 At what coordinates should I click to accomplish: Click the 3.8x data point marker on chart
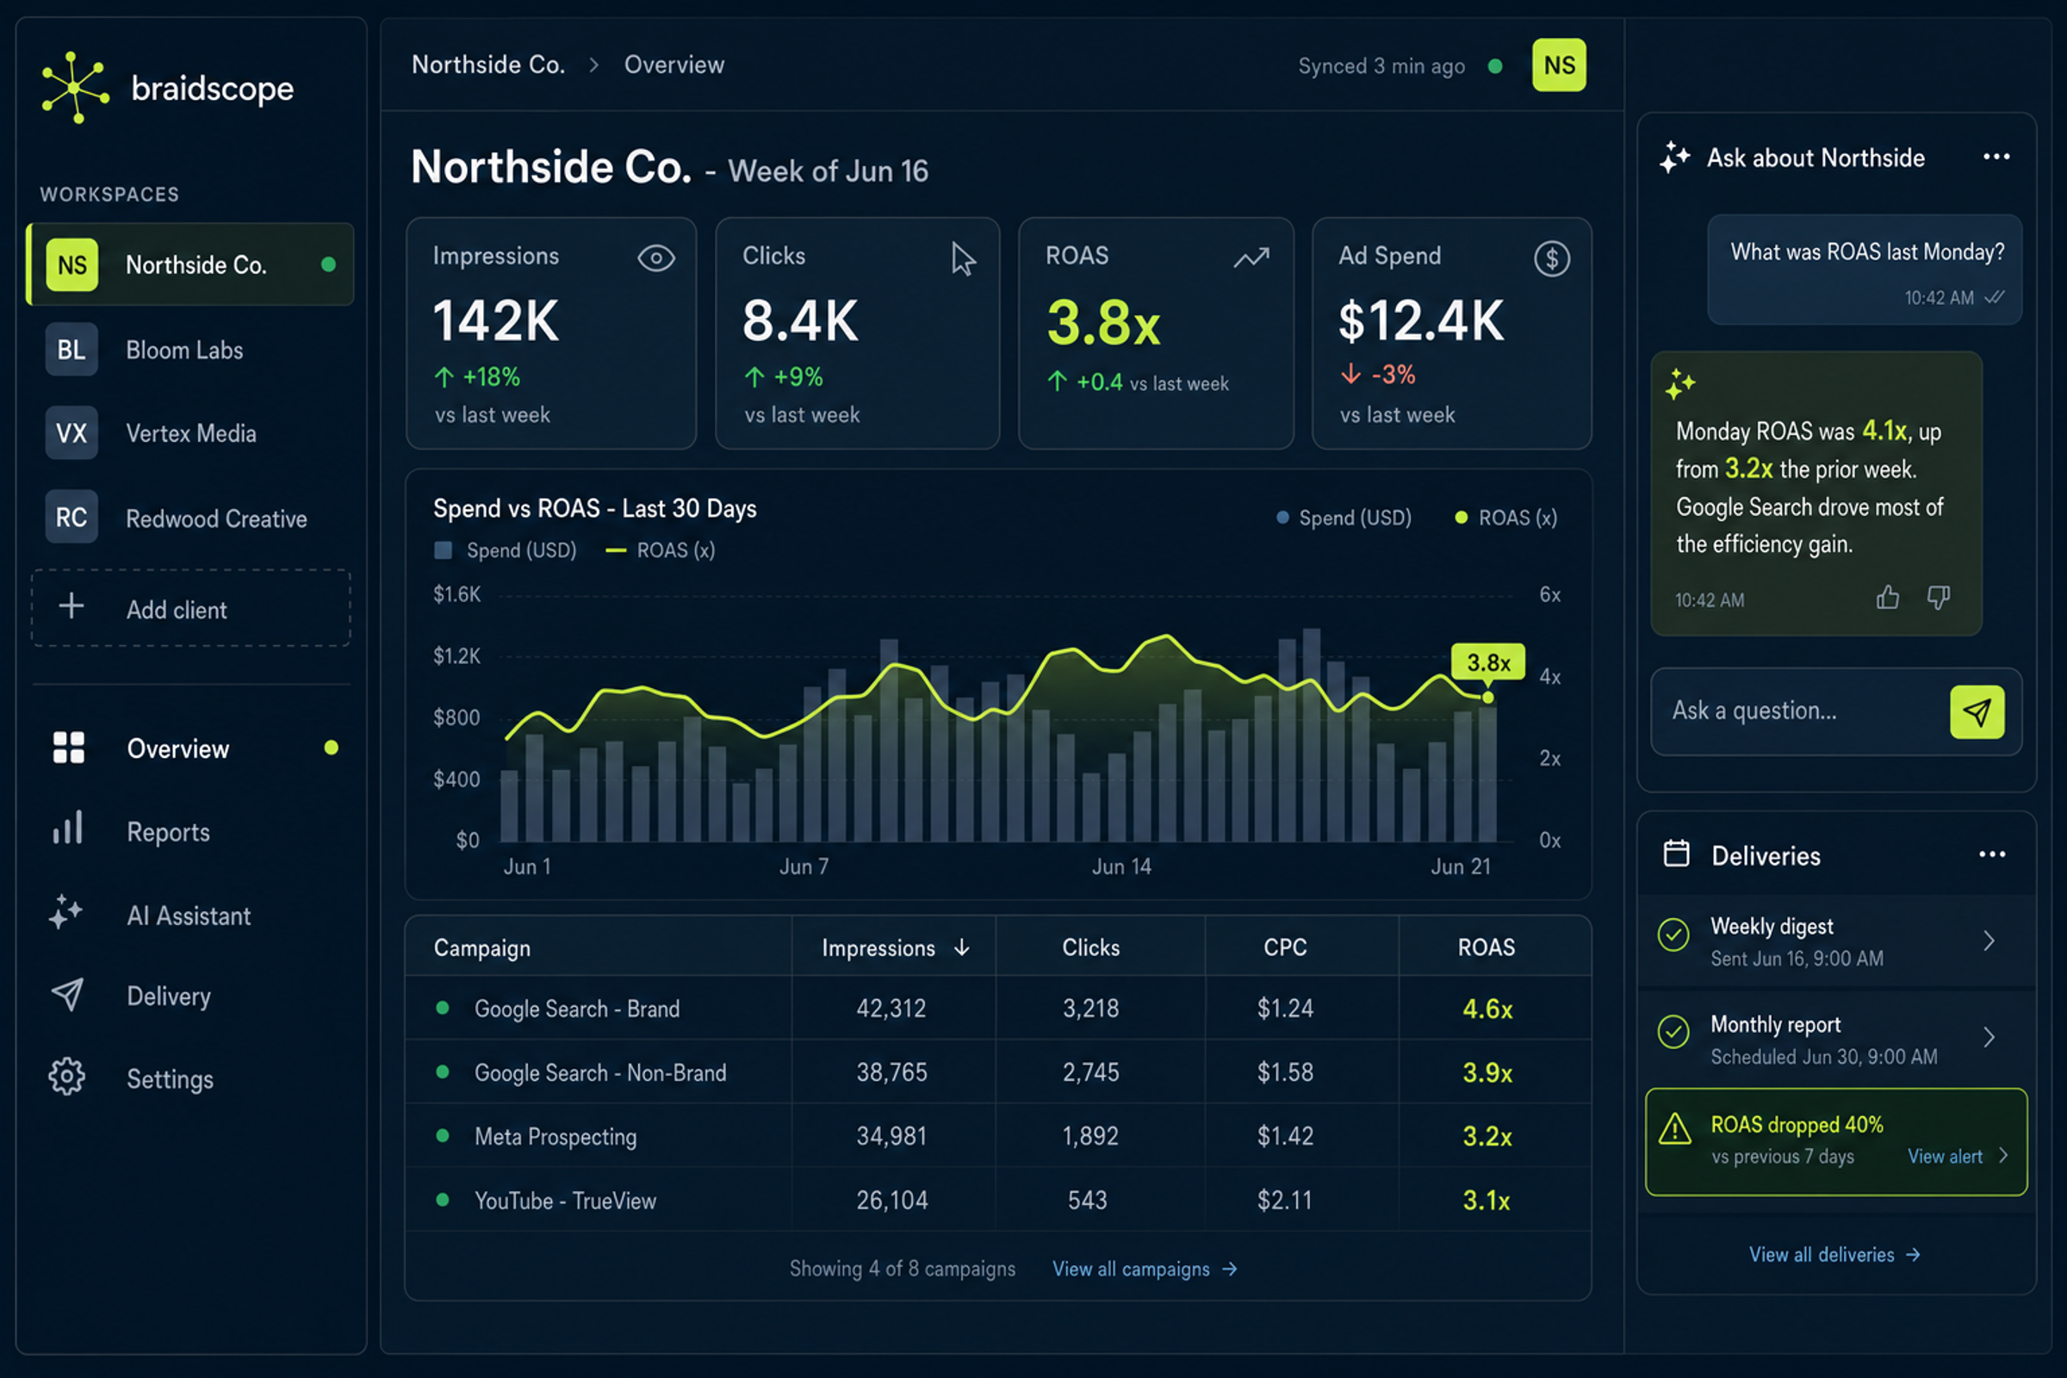1488,697
